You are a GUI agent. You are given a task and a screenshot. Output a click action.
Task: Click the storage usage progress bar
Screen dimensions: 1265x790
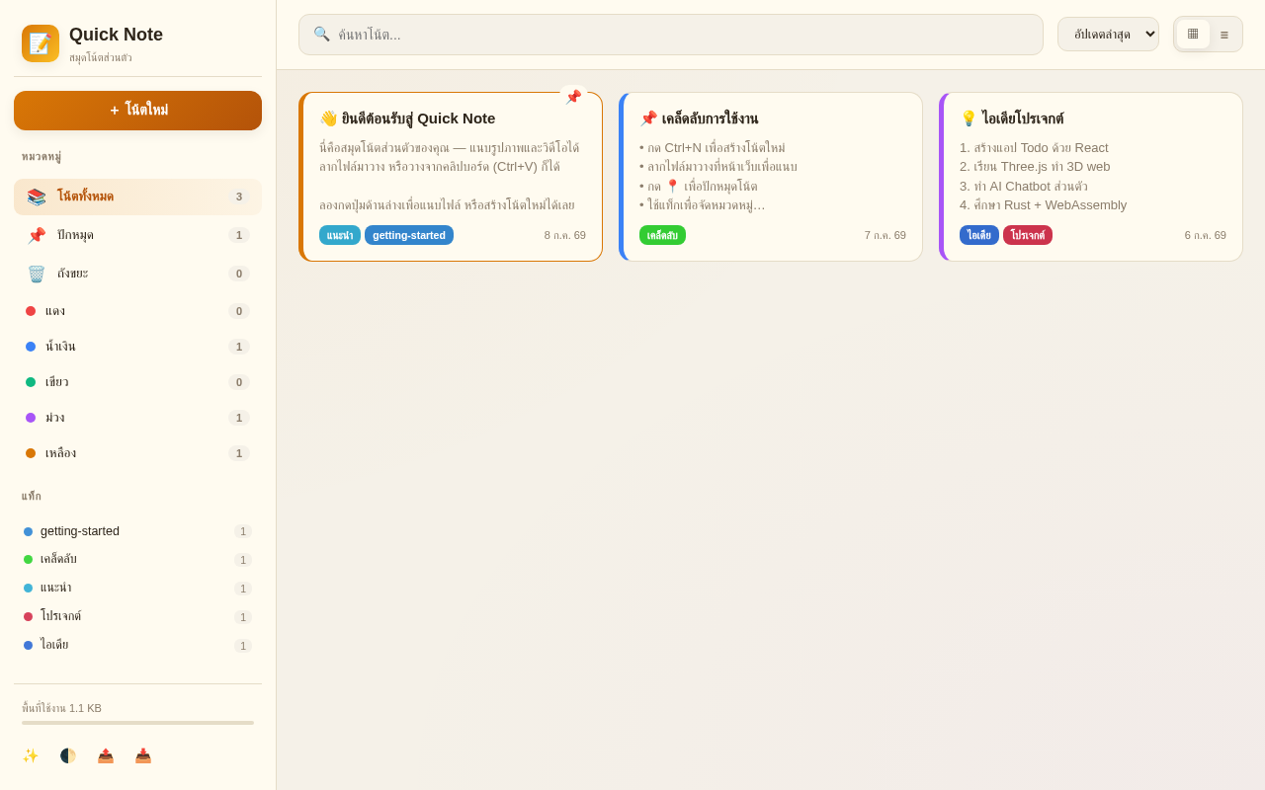coord(138,723)
